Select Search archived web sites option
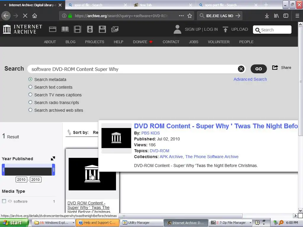 tap(30, 110)
